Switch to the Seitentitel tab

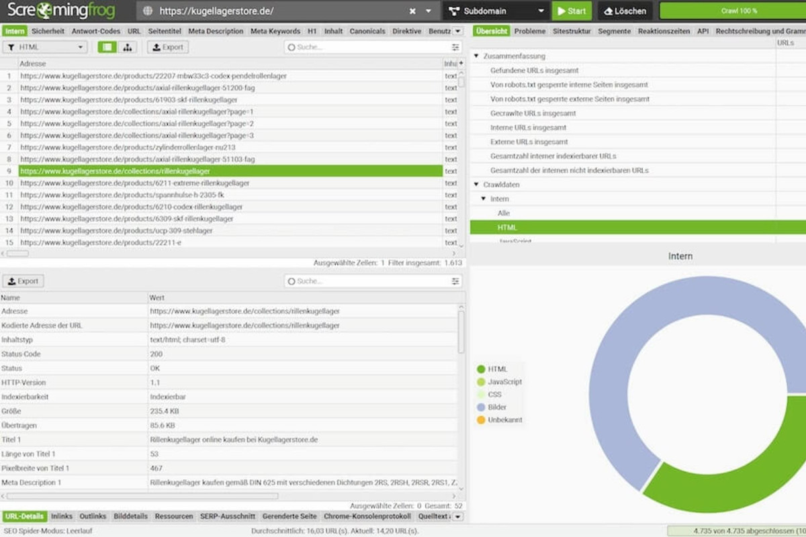pos(165,31)
